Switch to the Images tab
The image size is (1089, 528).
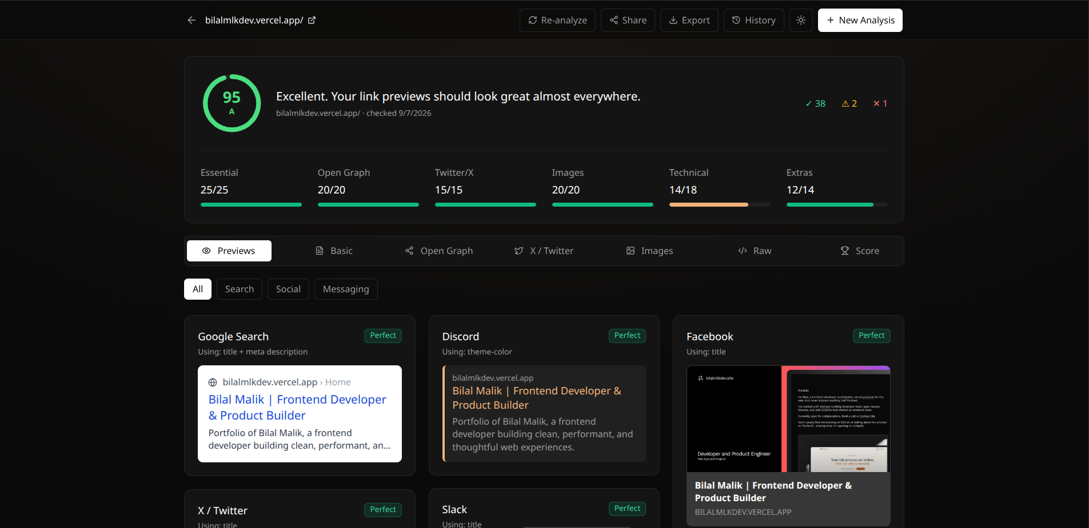(x=649, y=251)
